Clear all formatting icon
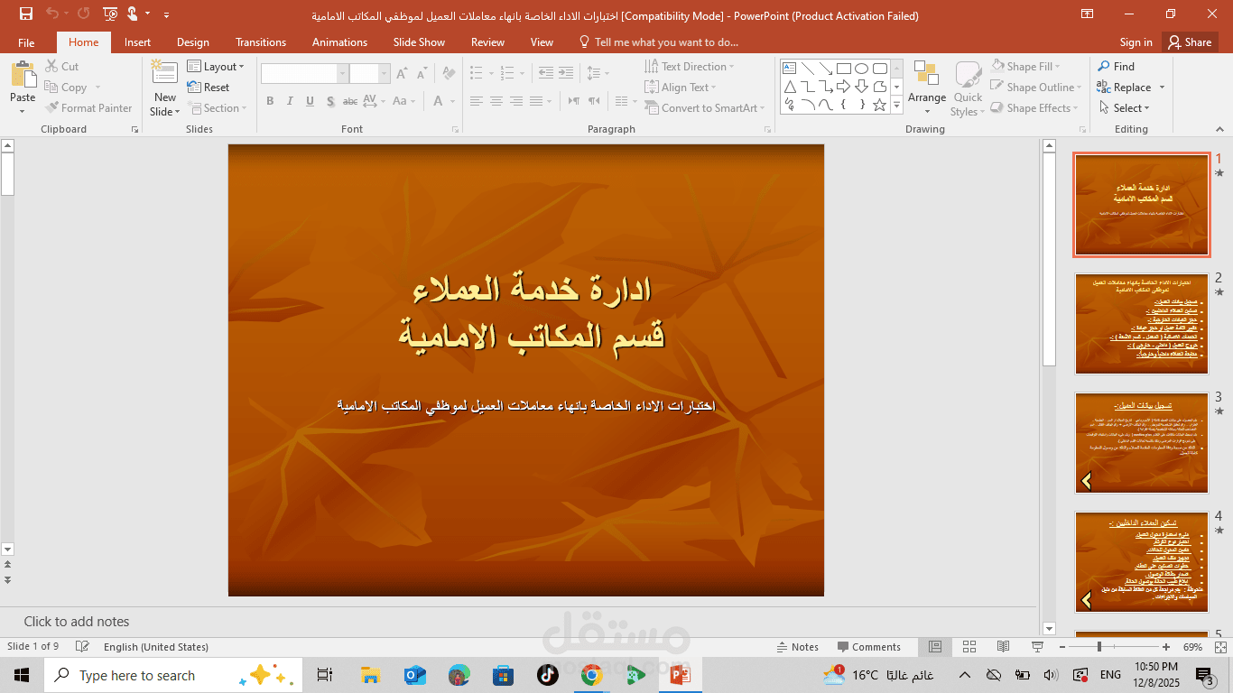This screenshot has width=1233, height=693. (448, 74)
